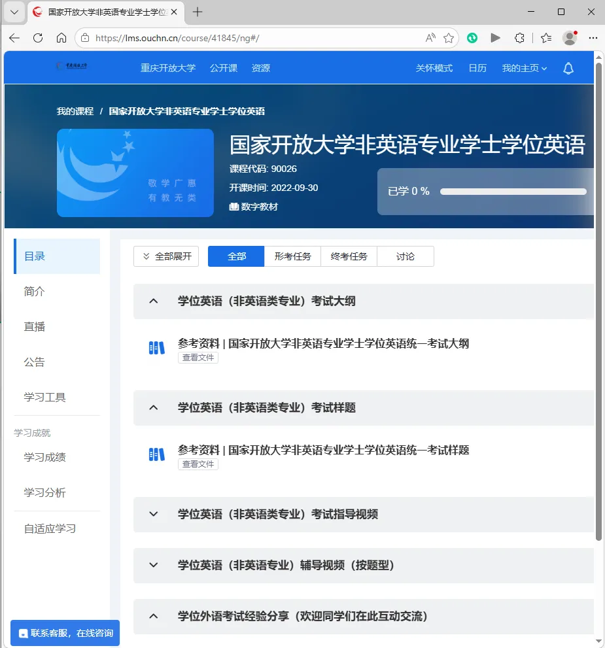
Task: Open 资源 nav item
Action: [x=261, y=68]
